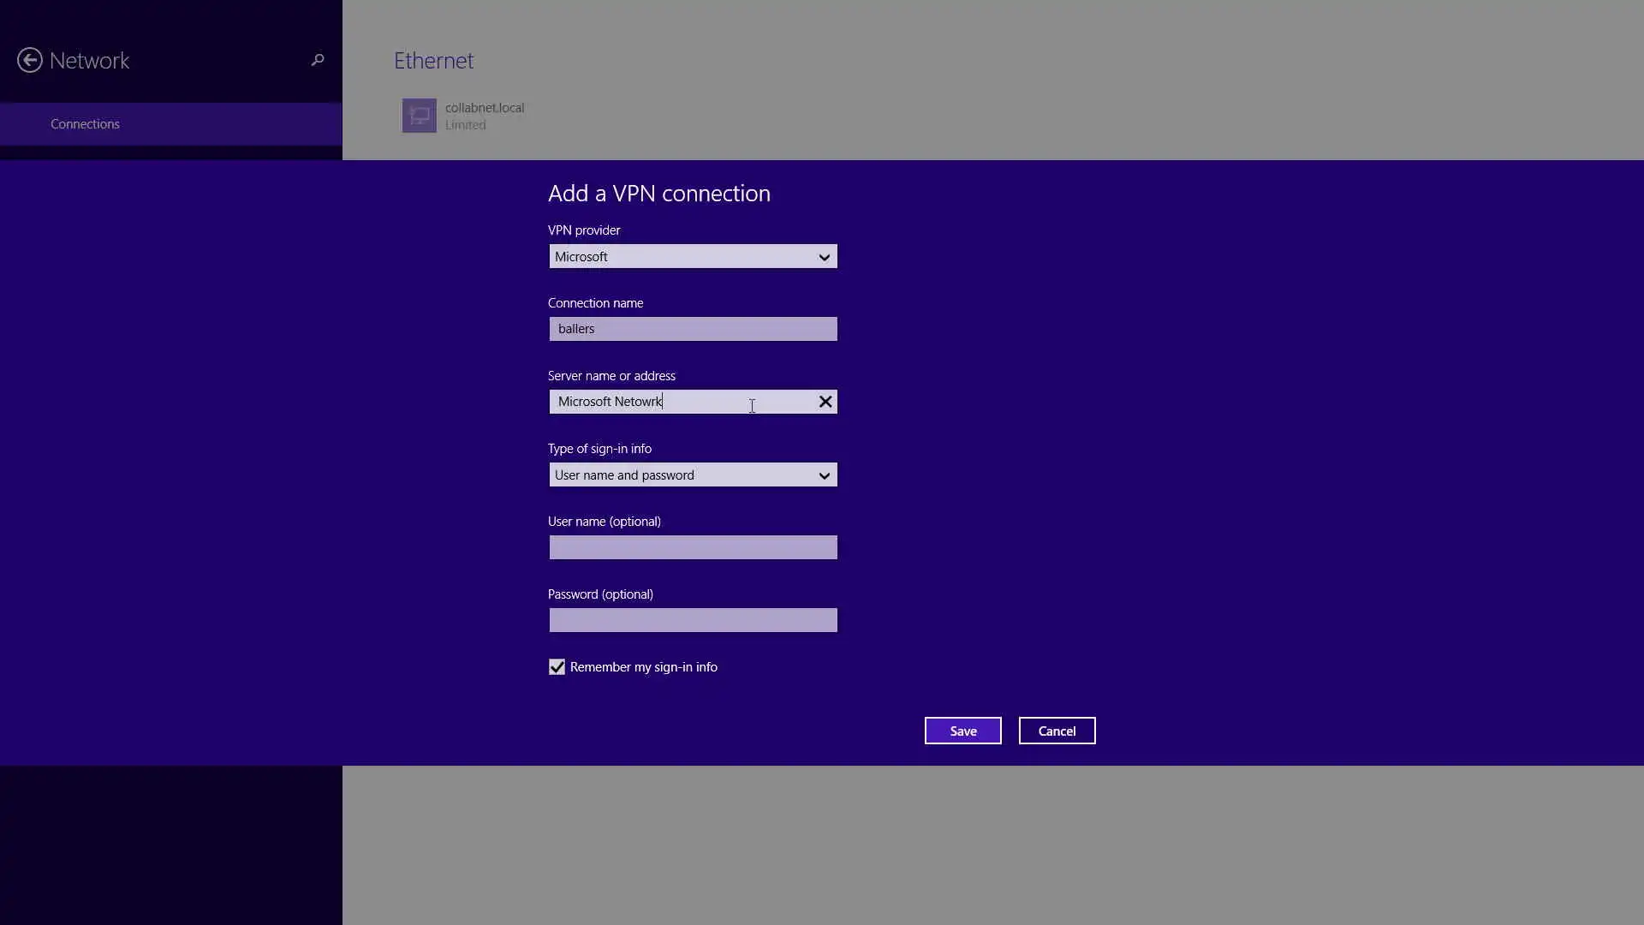Viewport: 1644px width, 925px height.
Task: Focus the Password (optional) field
Action: click(x=693, y=620)
